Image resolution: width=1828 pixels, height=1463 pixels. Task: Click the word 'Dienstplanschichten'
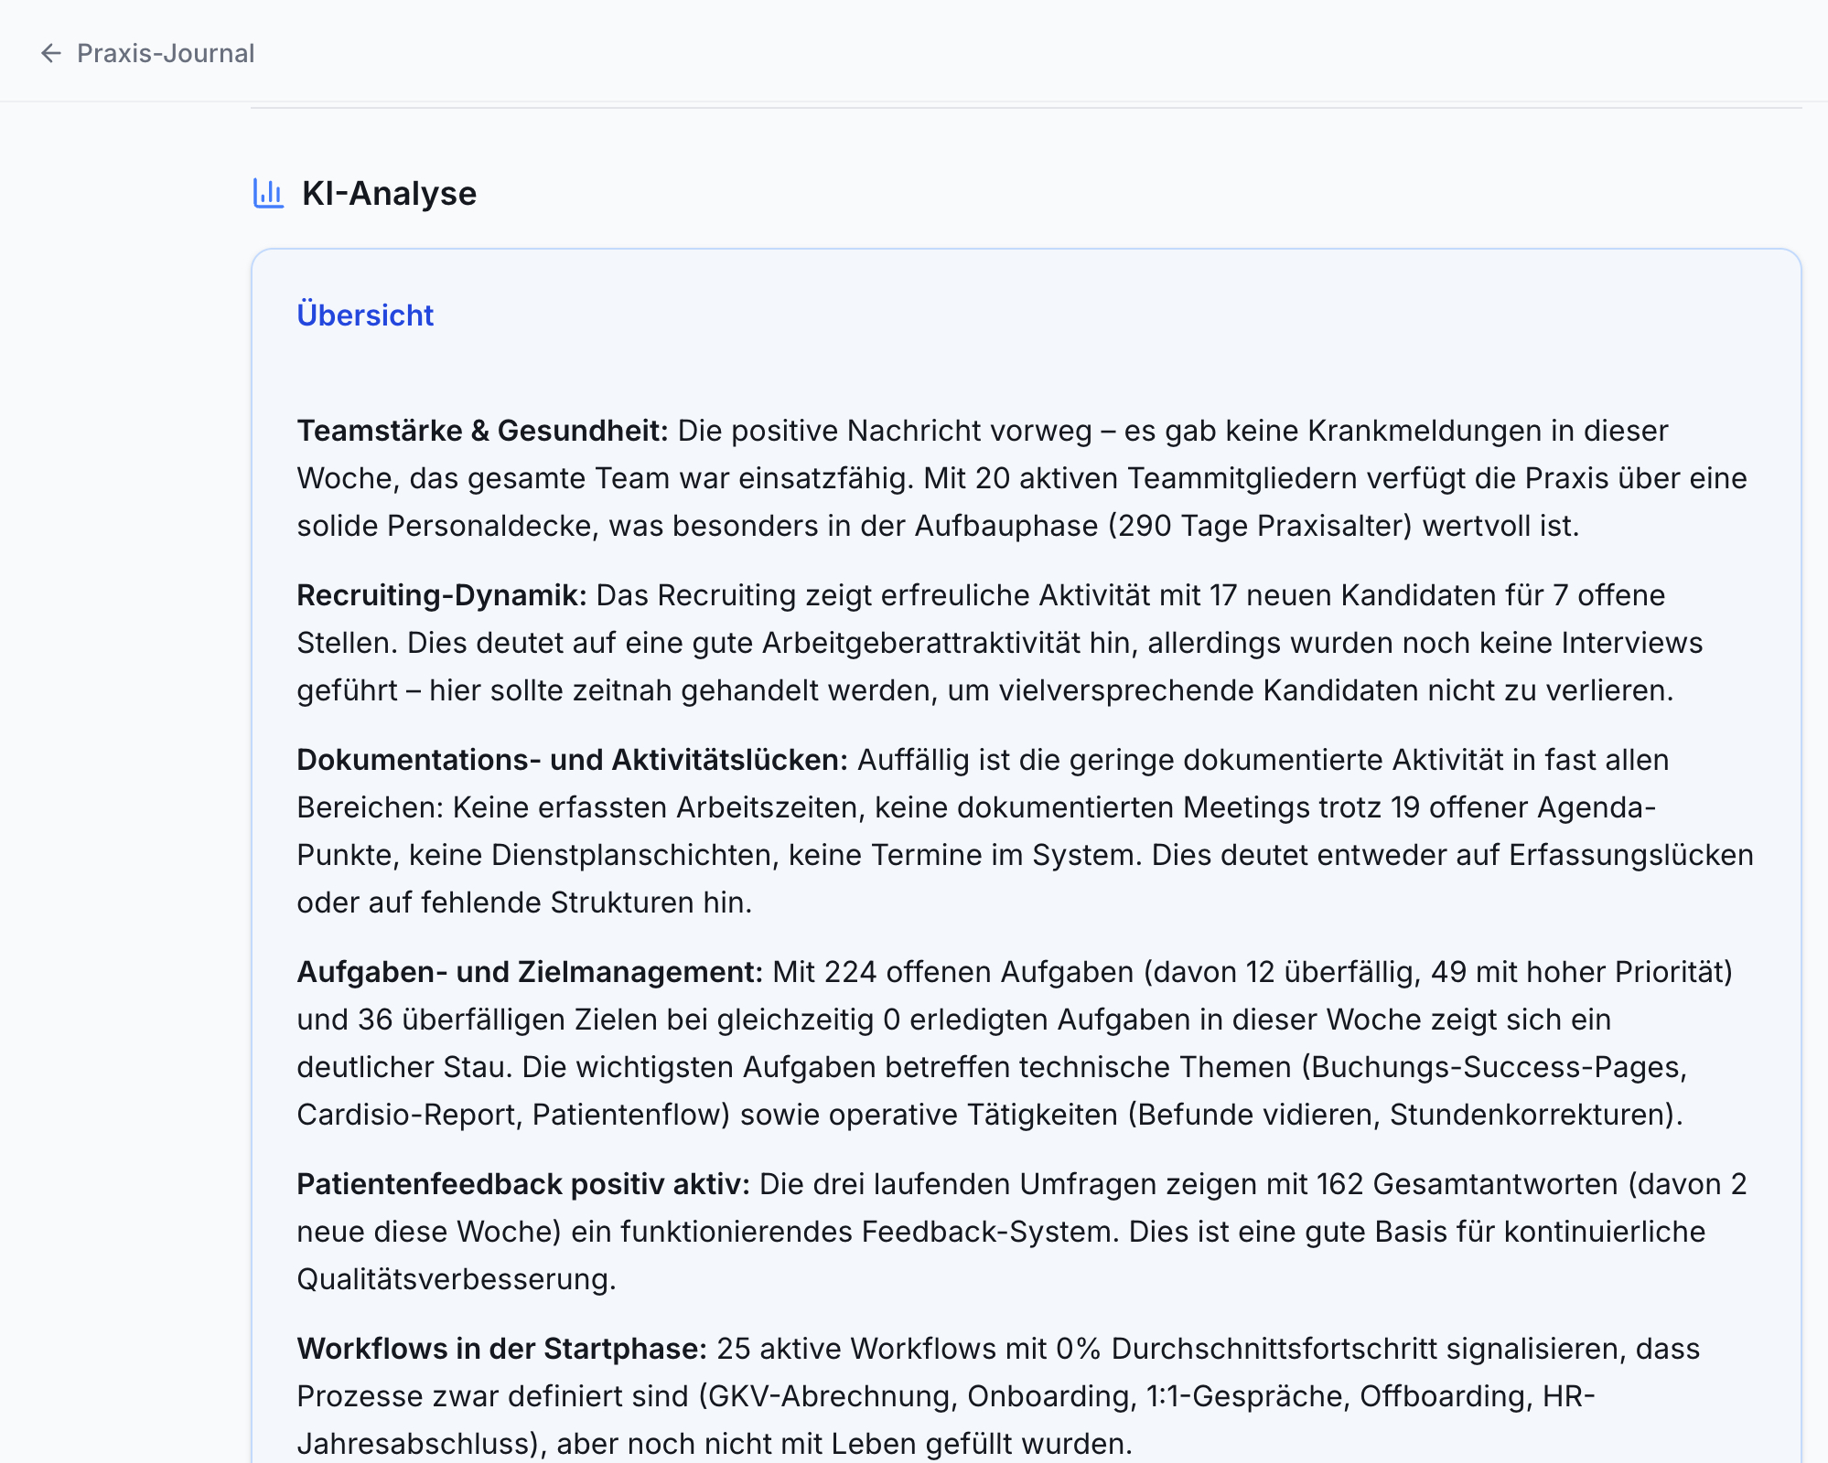(x=631, y=855)
